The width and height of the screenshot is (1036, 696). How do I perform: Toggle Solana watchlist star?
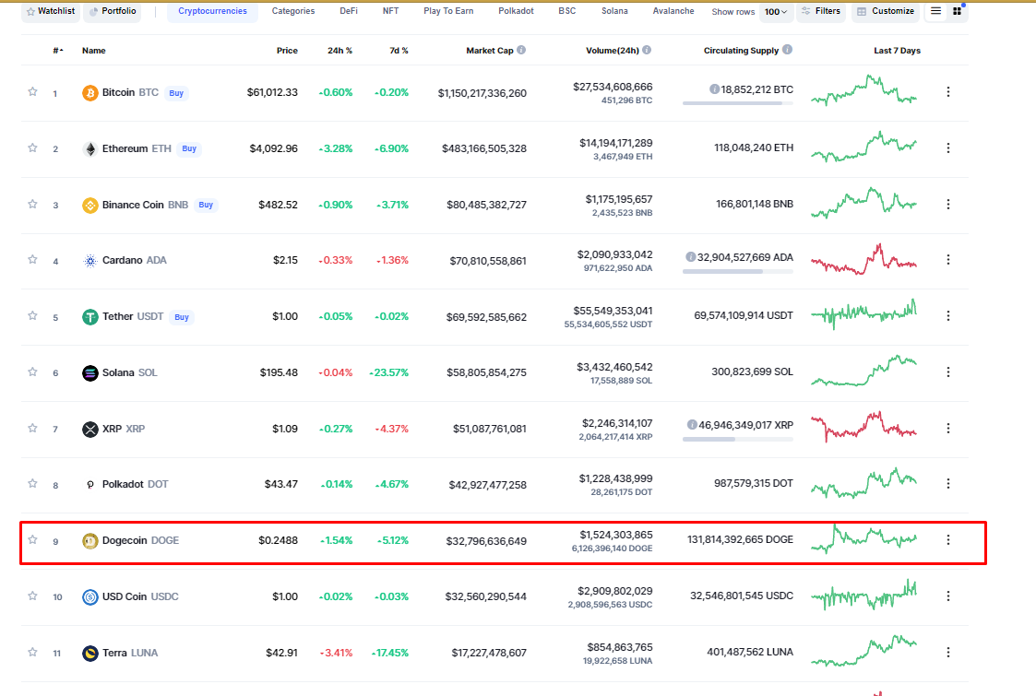point(32,372)
